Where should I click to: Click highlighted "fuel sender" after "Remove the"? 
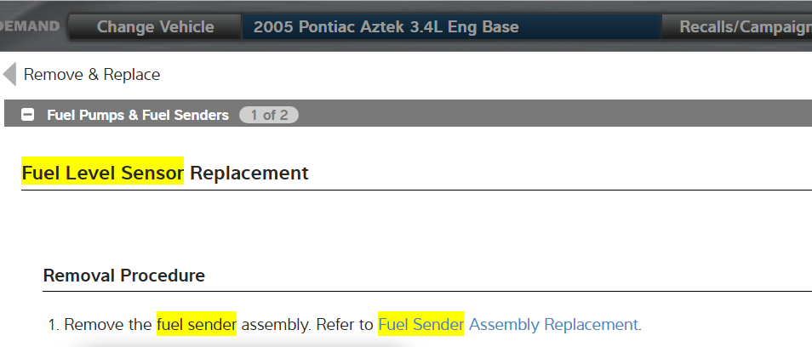tap(196, 324)
